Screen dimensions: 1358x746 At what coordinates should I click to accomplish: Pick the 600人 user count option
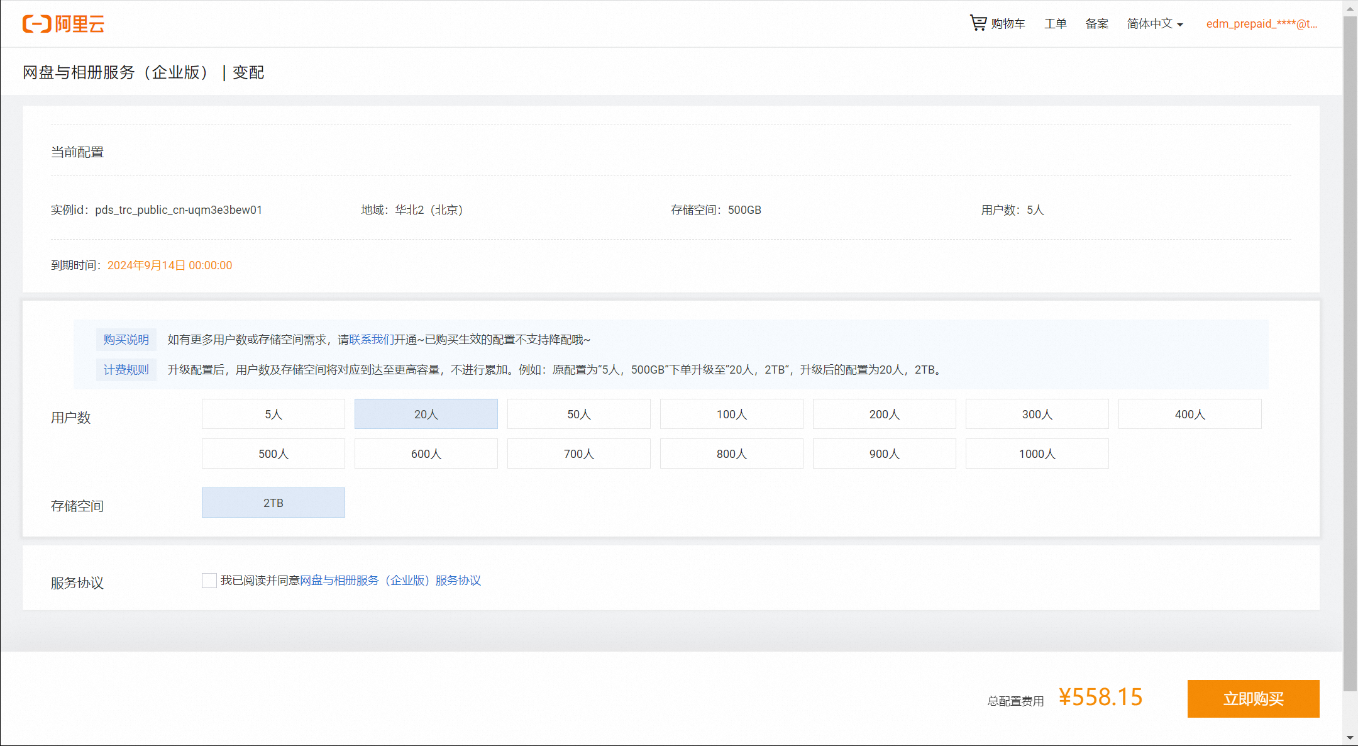point(426,454)
